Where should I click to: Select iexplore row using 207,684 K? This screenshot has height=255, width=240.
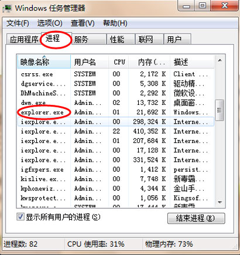(116, 141)
